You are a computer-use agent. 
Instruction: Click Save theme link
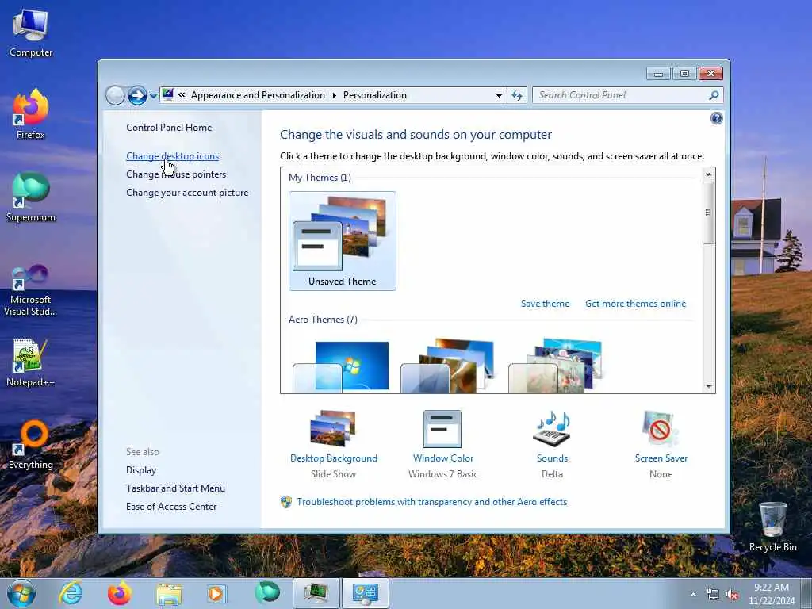[545, 304]
